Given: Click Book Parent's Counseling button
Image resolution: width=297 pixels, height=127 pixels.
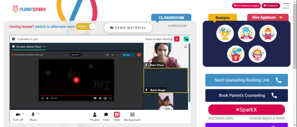Looking at the screenshot, I should point(247,95).
